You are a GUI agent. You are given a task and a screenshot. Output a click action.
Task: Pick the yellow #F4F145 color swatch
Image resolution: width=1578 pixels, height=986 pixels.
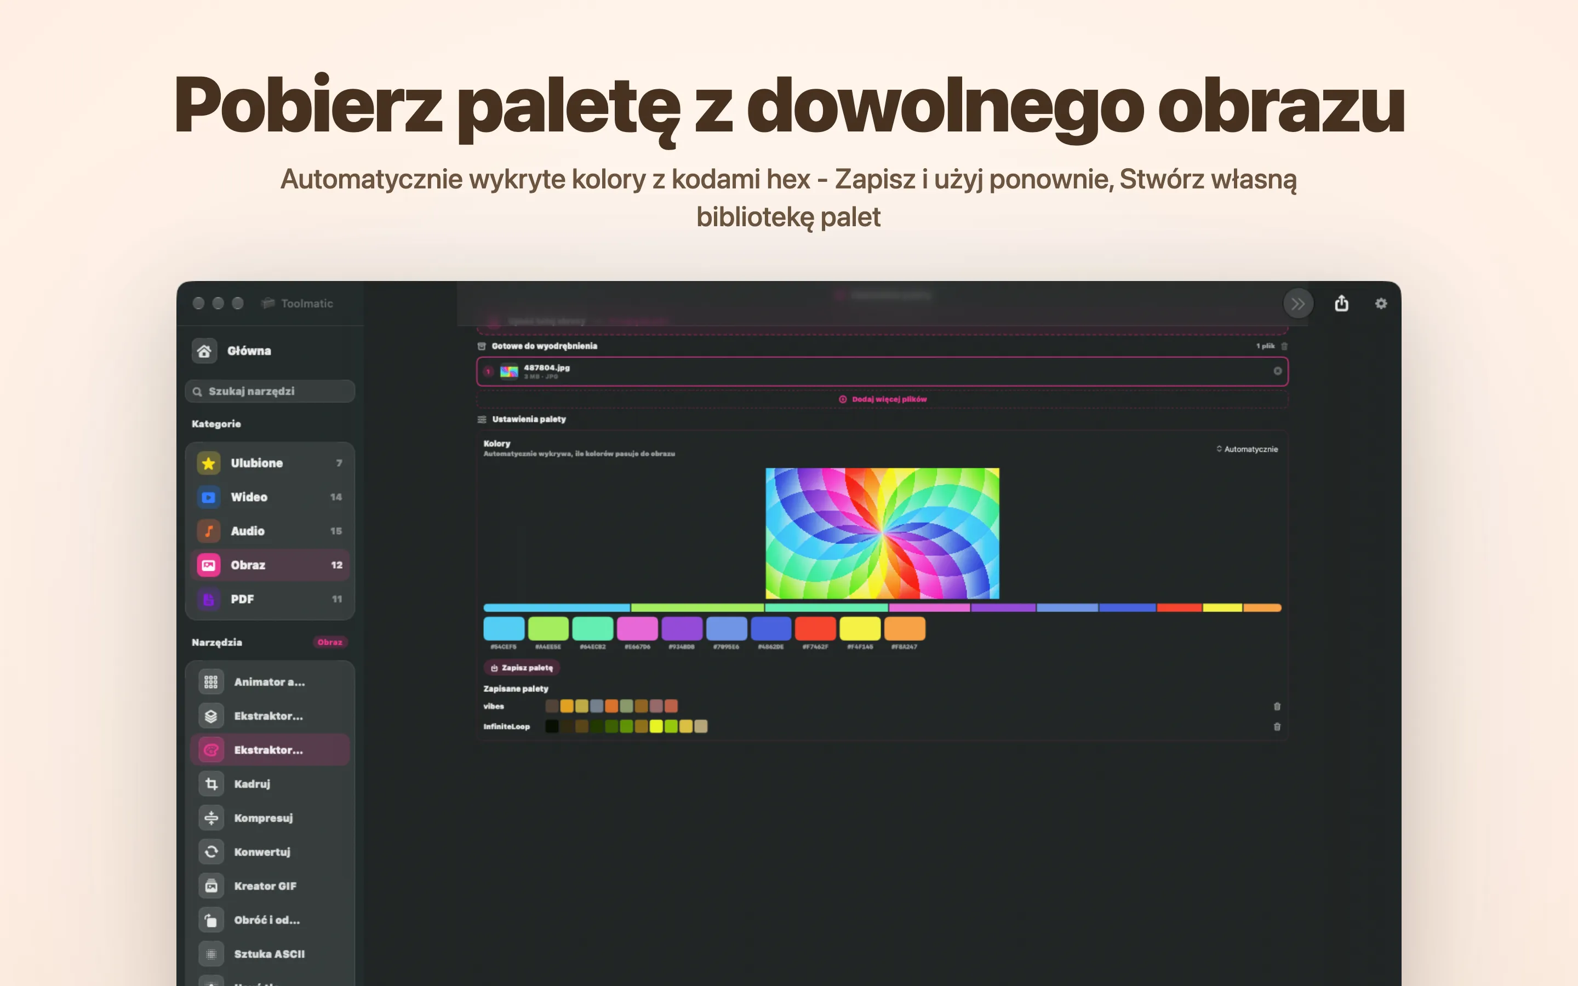pyautogui.click(x=860, y=629)
